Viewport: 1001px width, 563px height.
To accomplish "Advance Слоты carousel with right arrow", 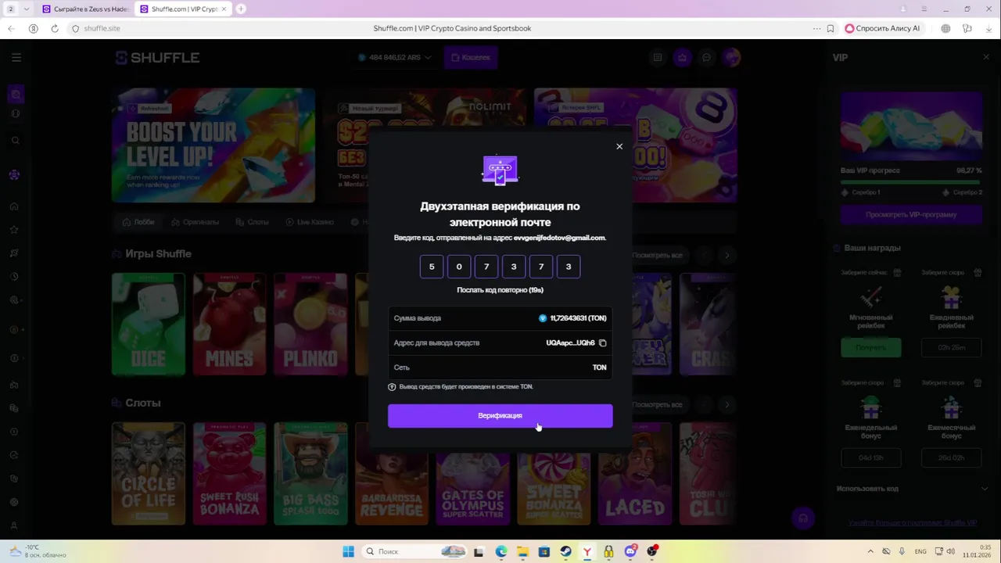I will tap(727, 404).
